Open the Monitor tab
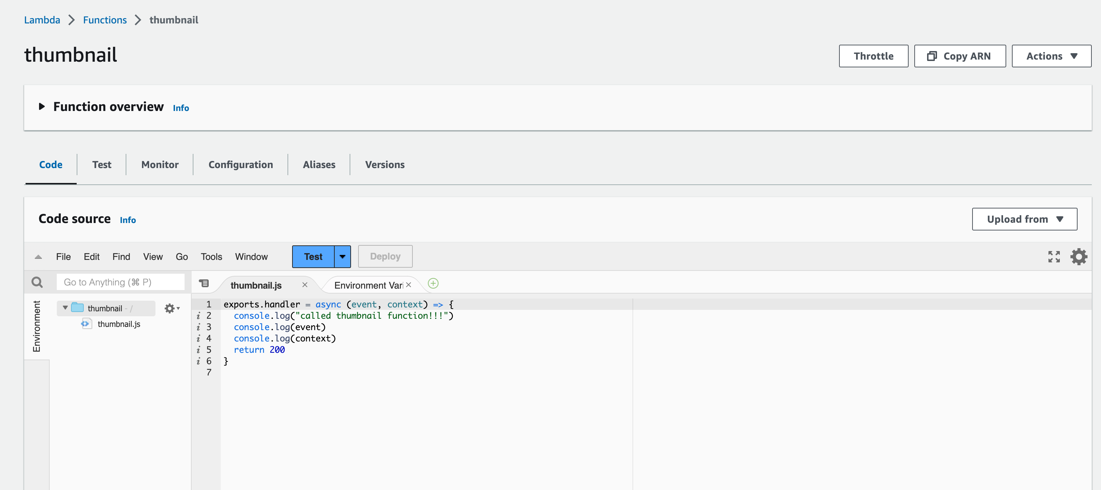The width and height of the screenshot is (1101, 490). click(x=160, y=165)
